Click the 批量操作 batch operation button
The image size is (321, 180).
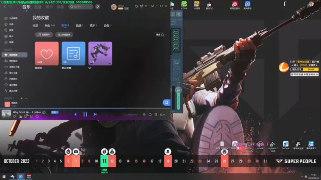pyautogui.click(x=44, y=35)
